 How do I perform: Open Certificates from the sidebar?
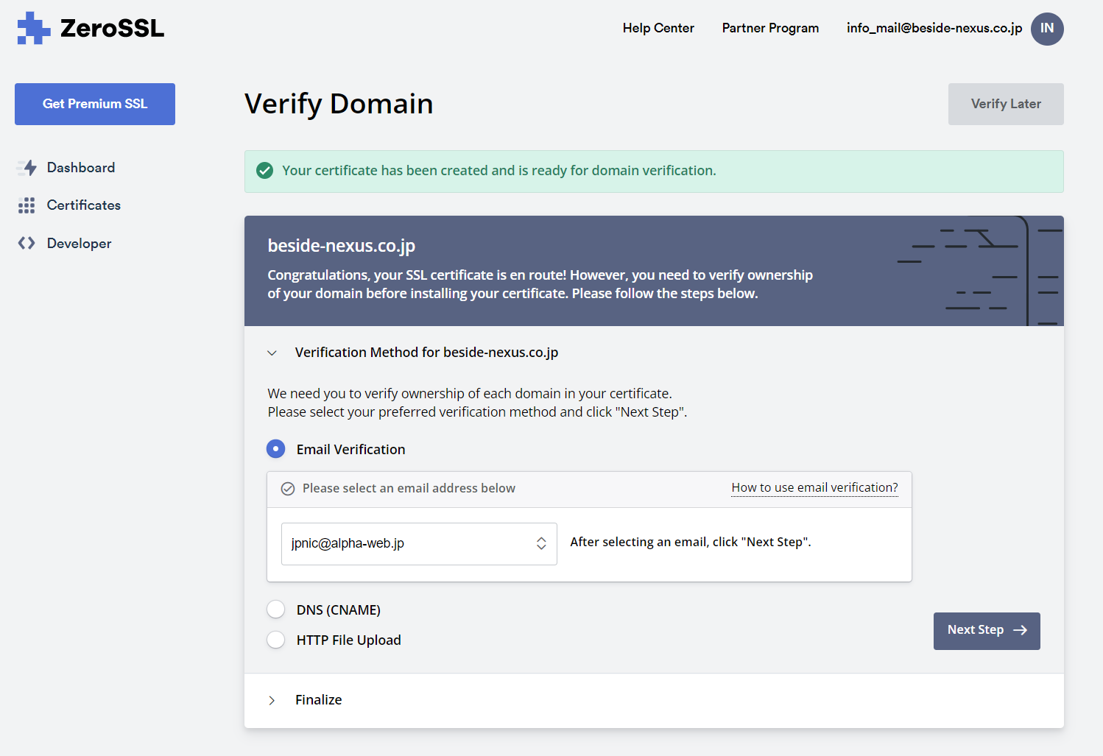(x=84, y=205)
